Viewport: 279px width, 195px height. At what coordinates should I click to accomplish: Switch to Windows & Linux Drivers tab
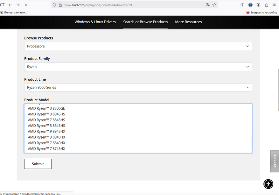[x=95, y=22]
